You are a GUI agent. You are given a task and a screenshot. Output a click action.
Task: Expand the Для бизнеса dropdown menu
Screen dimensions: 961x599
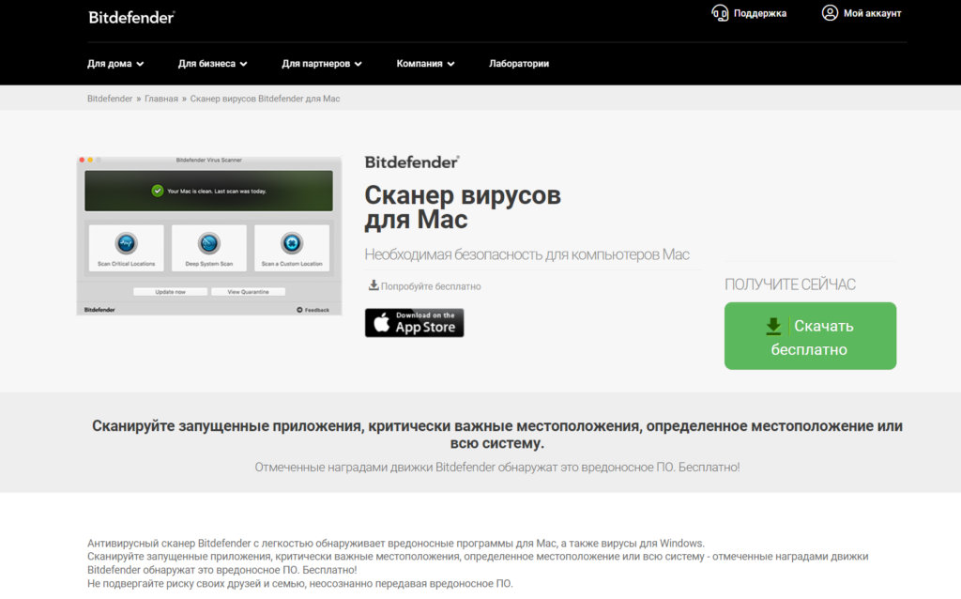point(213,64)
